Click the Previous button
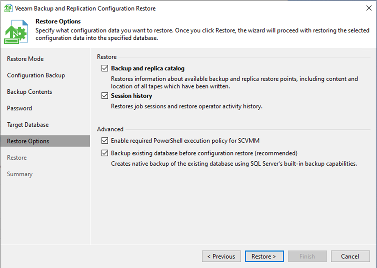This screenshot has width=377, height=268. [x=221, y=256]
